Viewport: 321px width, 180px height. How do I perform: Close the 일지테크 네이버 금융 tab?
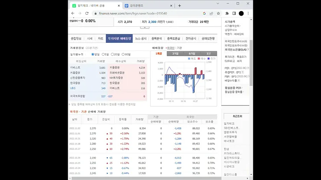119,6
